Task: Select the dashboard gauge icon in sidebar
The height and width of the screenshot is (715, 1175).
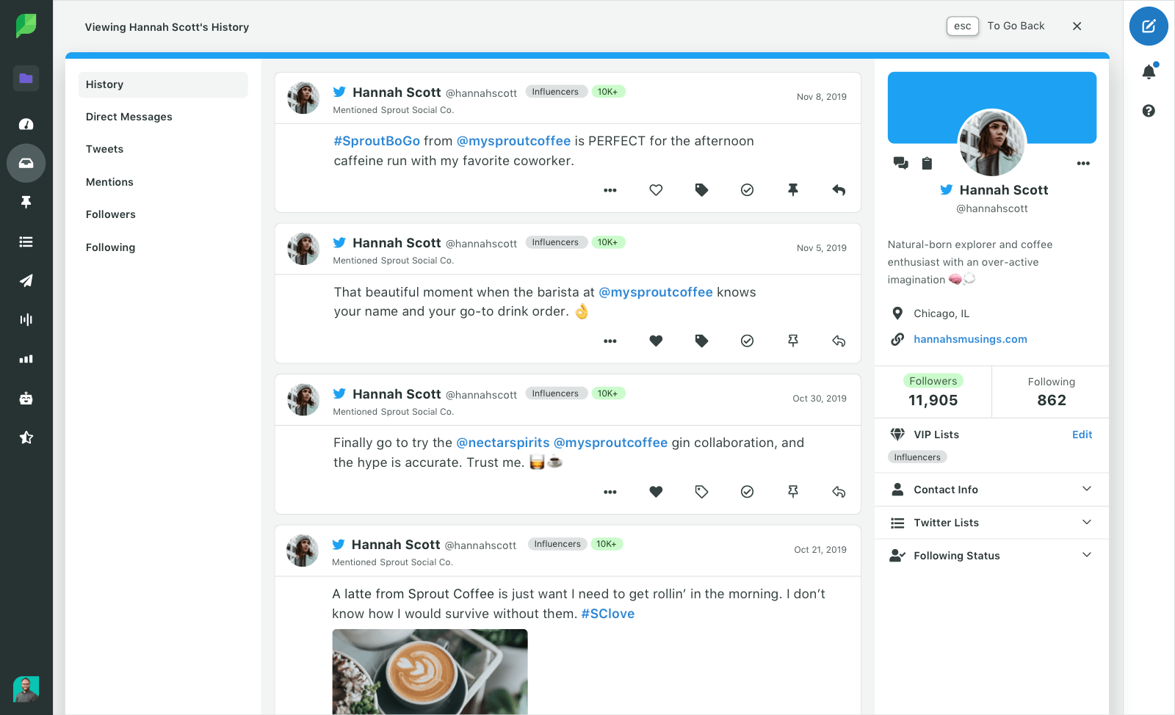Action: 26,124
